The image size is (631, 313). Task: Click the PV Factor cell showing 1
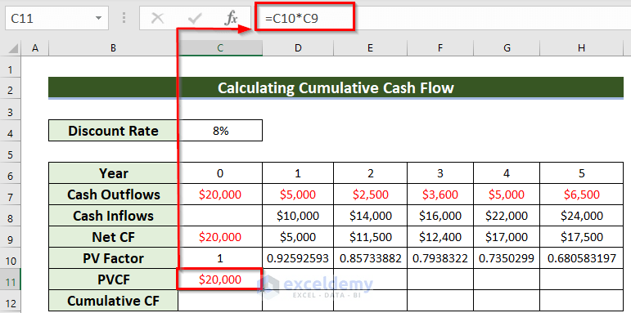(220, 258)
